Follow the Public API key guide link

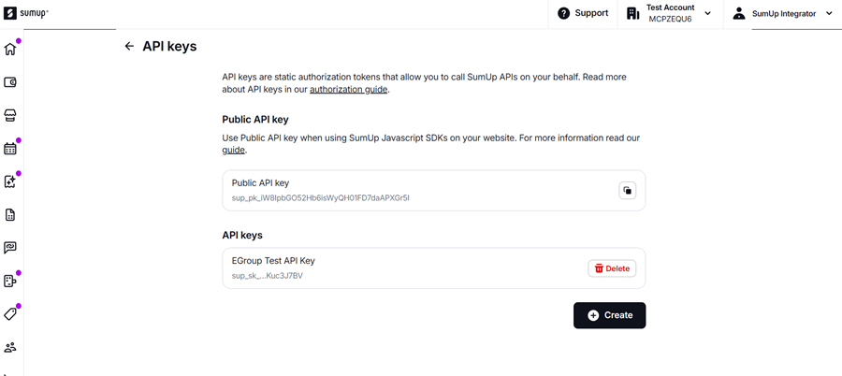click(x=233, y=150)
